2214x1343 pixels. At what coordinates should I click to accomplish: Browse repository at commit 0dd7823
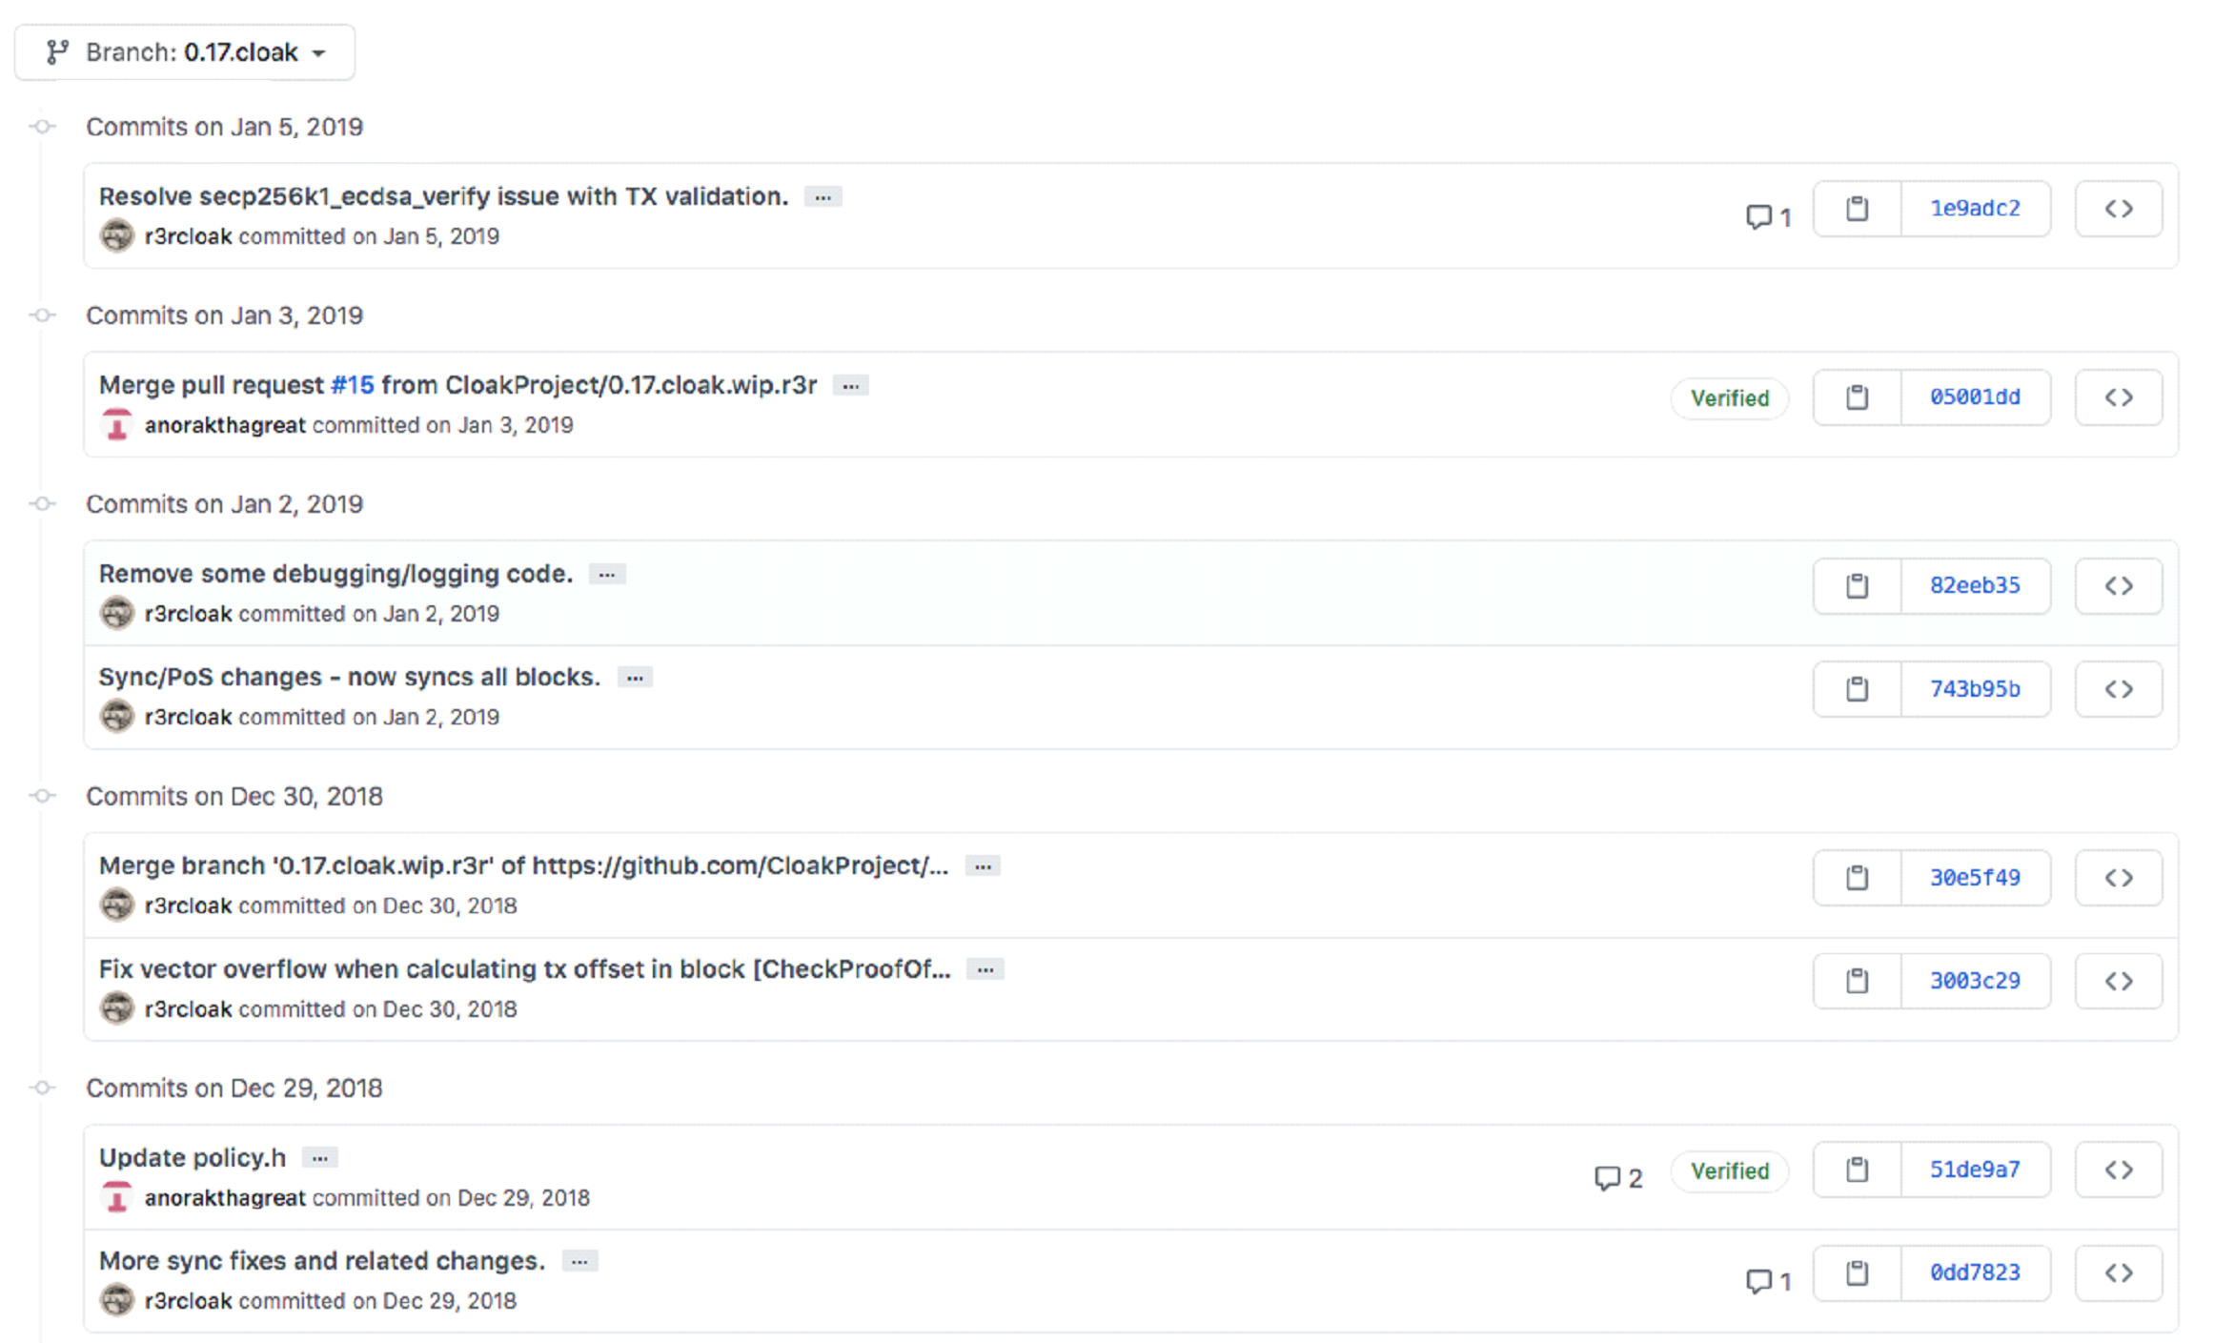[2119, 1272]
